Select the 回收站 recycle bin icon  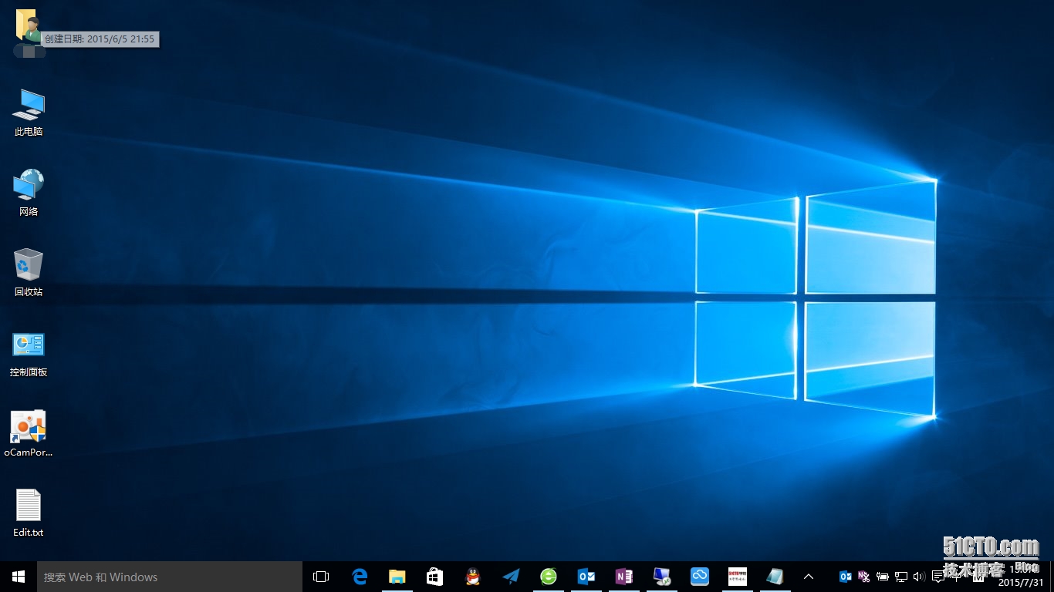[x=29, y=273]
